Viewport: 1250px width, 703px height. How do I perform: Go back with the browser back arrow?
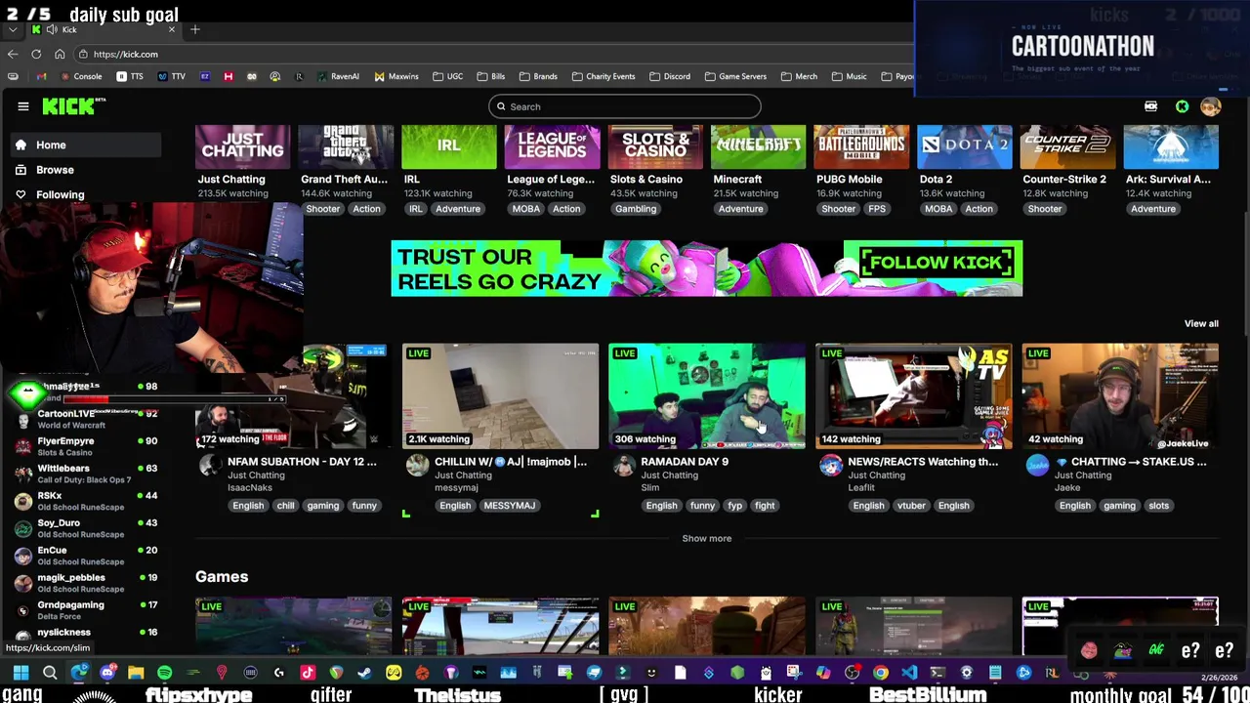tap(12, 55)
